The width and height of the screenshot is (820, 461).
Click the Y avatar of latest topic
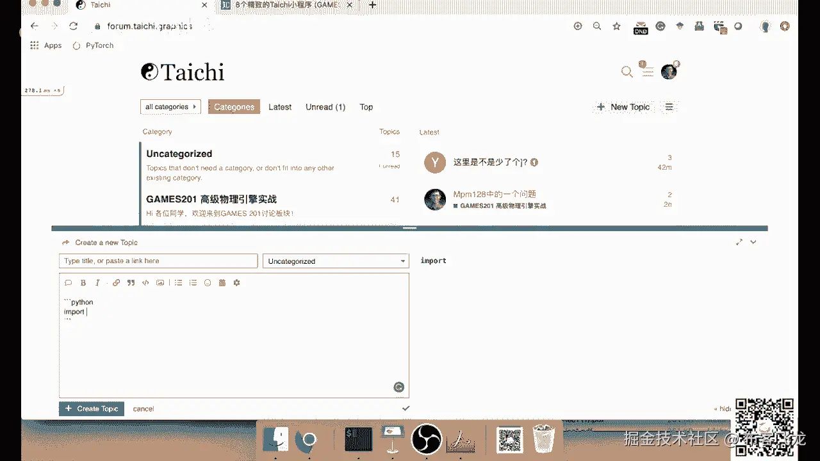coord(435,163)
